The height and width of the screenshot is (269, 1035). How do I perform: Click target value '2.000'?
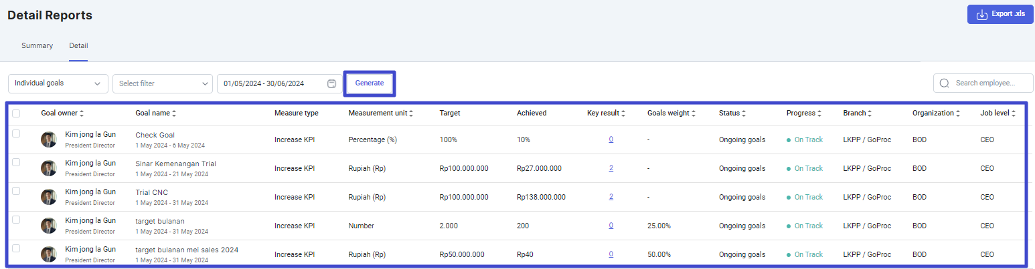449,226
